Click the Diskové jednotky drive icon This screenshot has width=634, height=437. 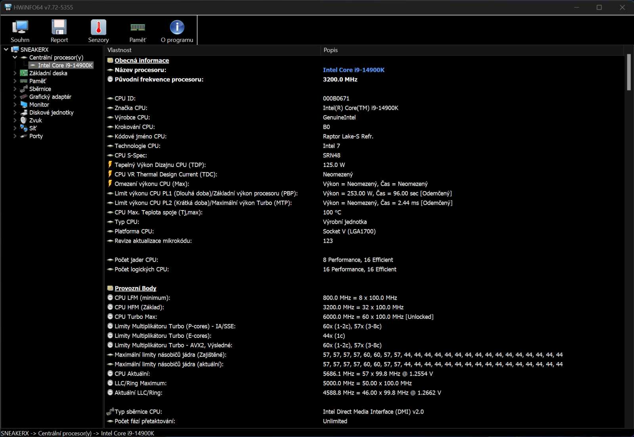pos(24,113)
